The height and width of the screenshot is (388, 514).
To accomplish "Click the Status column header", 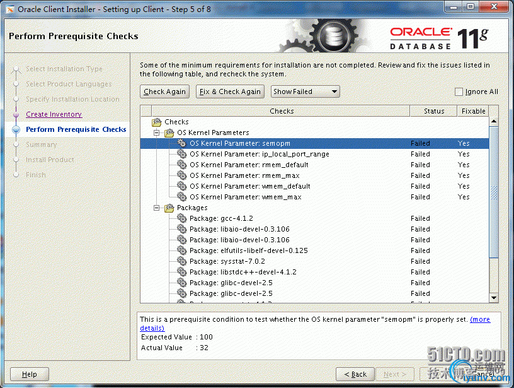I will point(433,111).
